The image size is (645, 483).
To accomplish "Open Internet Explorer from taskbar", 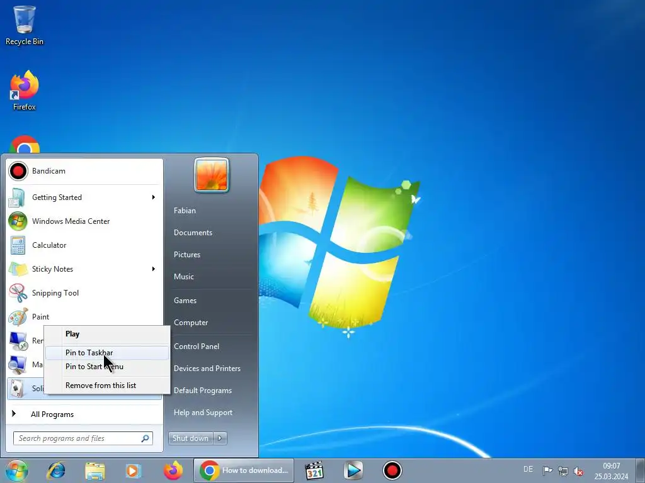I will (56, 470).
